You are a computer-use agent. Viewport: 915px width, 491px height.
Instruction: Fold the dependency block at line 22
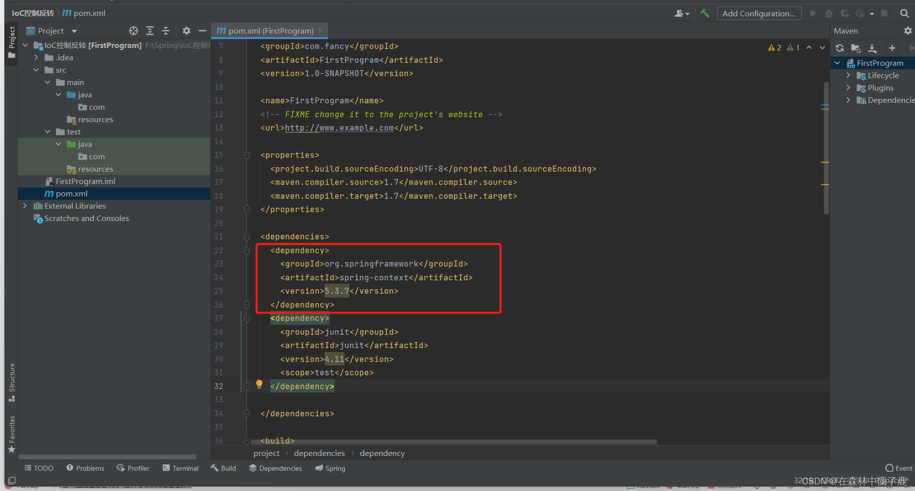click(246, 251)
